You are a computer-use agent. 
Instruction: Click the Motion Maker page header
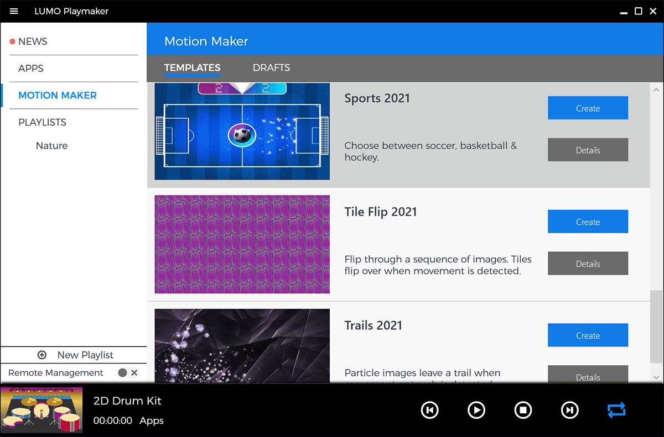(x=206, y=41)
